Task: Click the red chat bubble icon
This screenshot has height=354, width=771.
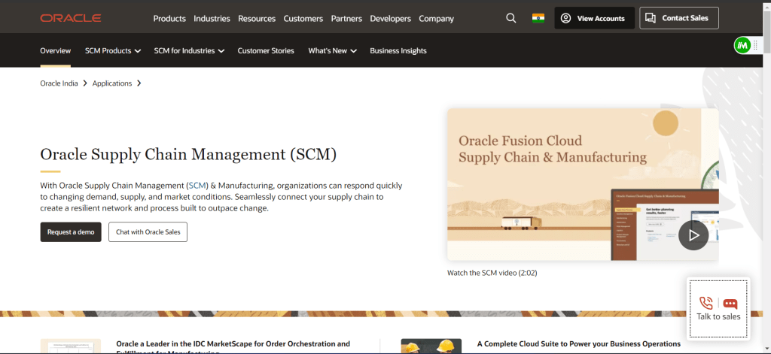Action: pos(730,304)
